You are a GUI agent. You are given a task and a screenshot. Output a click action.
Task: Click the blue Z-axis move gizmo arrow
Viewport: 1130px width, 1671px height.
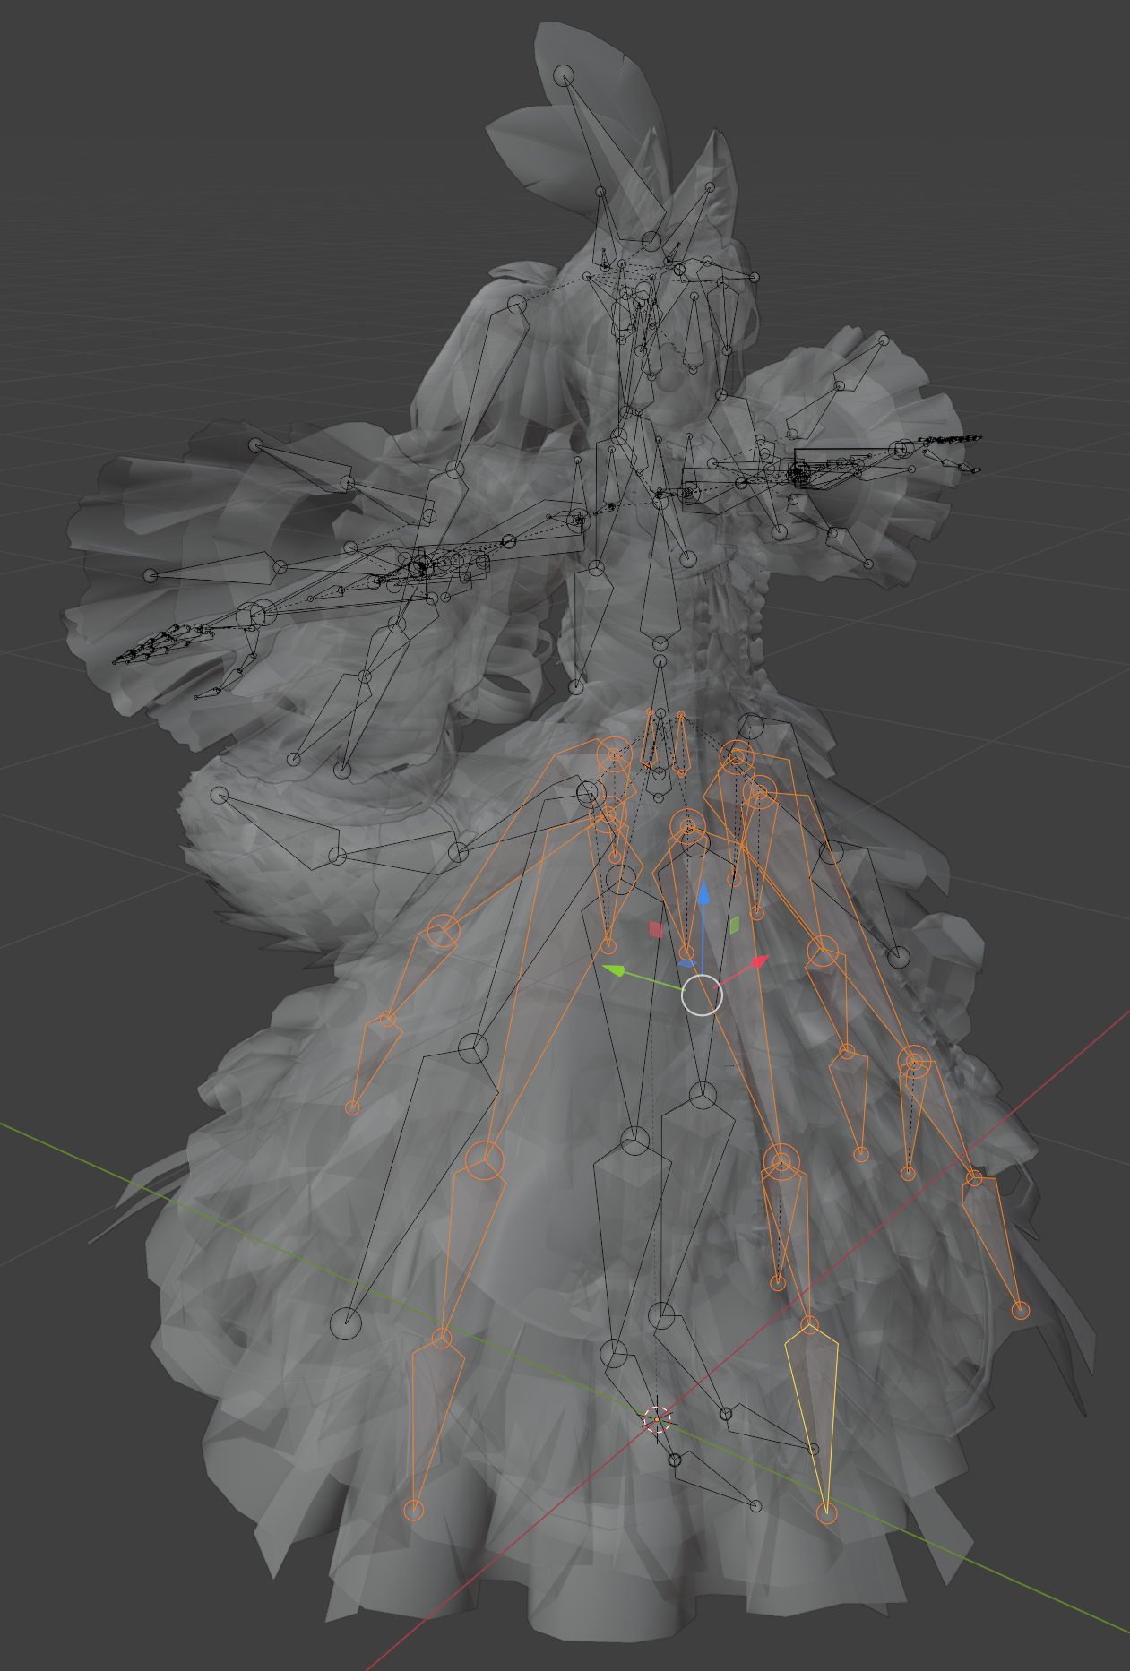click(x=703, y=892)
